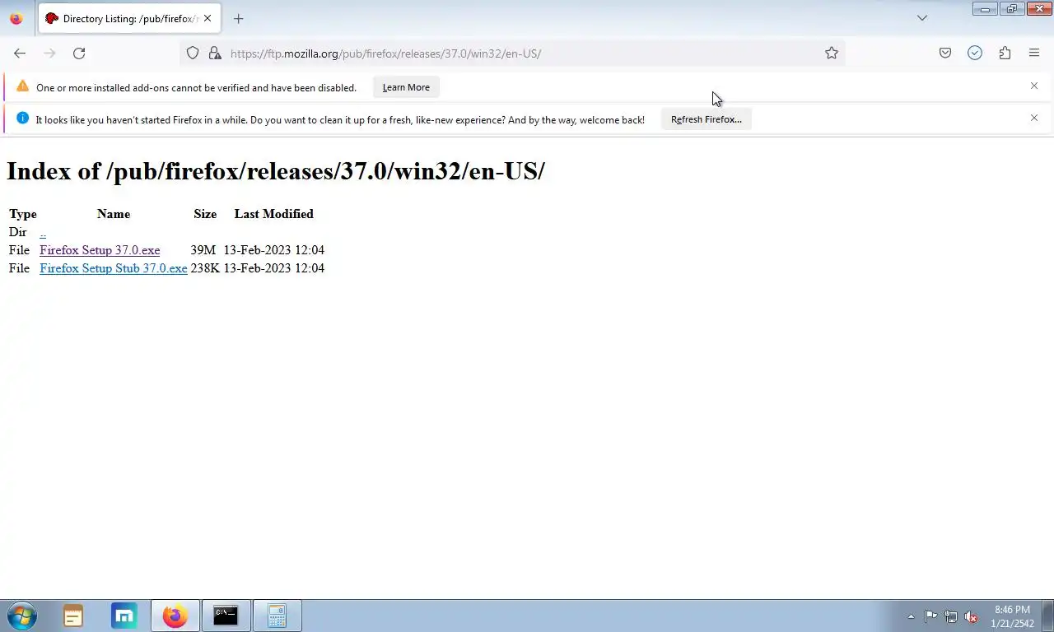The image size is (1054, 632).
Task: Open the Firefox hamburger menu
Action: click(1034, 53)
